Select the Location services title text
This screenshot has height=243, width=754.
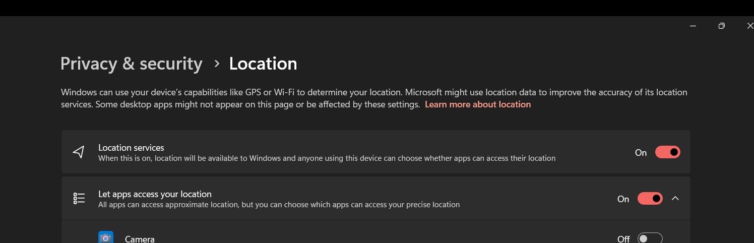tap(131, 148)
